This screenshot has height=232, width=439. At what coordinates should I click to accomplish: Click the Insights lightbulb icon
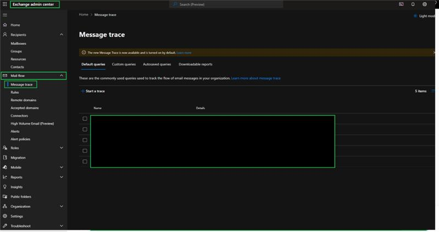click(x=5, y=187)
